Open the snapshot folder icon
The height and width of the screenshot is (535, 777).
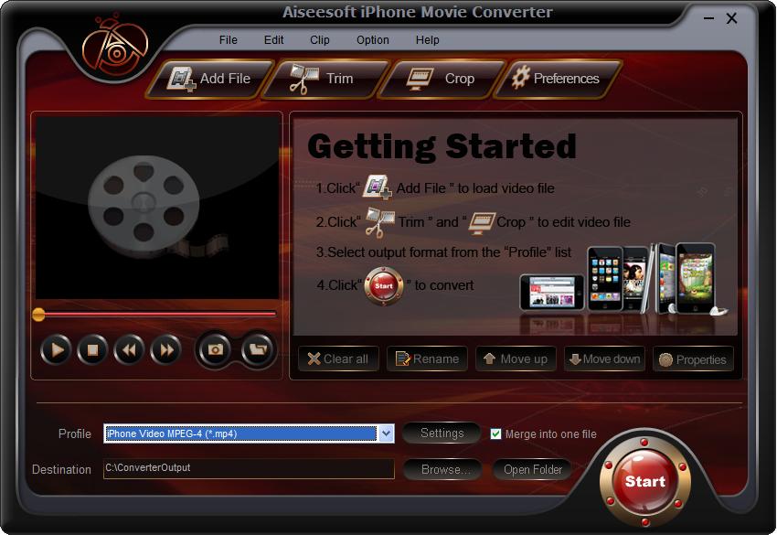click(x=257, y=350)
